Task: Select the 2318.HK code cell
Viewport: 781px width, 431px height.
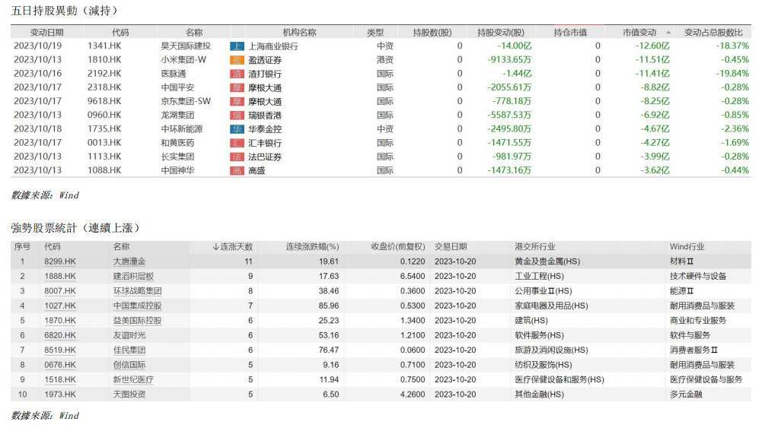Action: point(104,87)
